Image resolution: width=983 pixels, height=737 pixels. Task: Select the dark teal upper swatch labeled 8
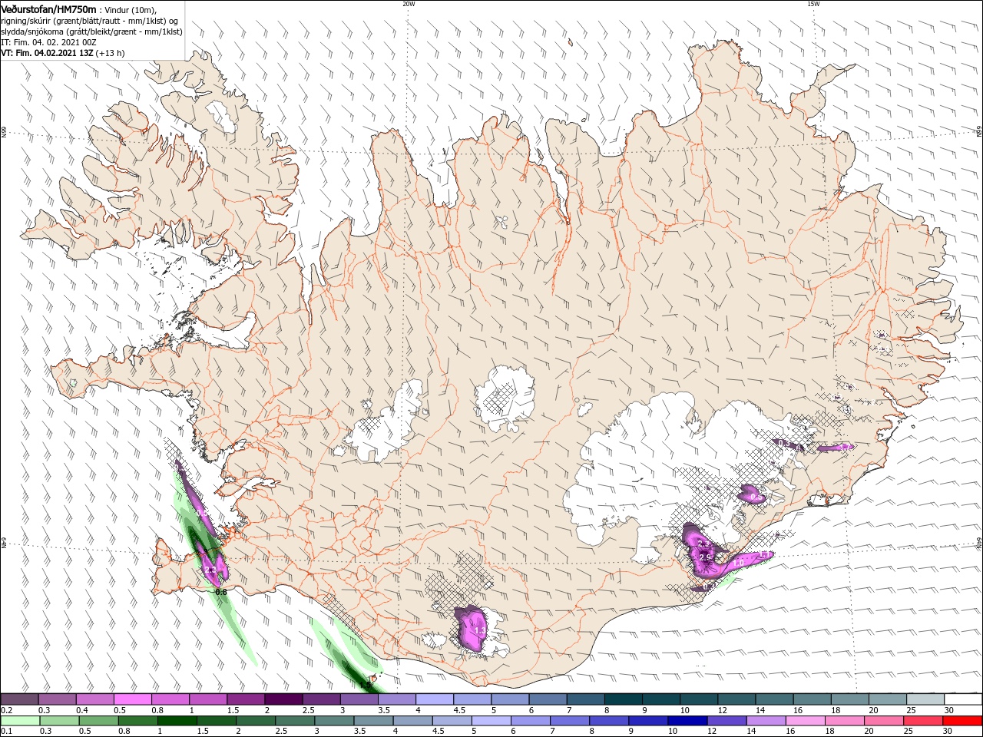click(622, 699)
